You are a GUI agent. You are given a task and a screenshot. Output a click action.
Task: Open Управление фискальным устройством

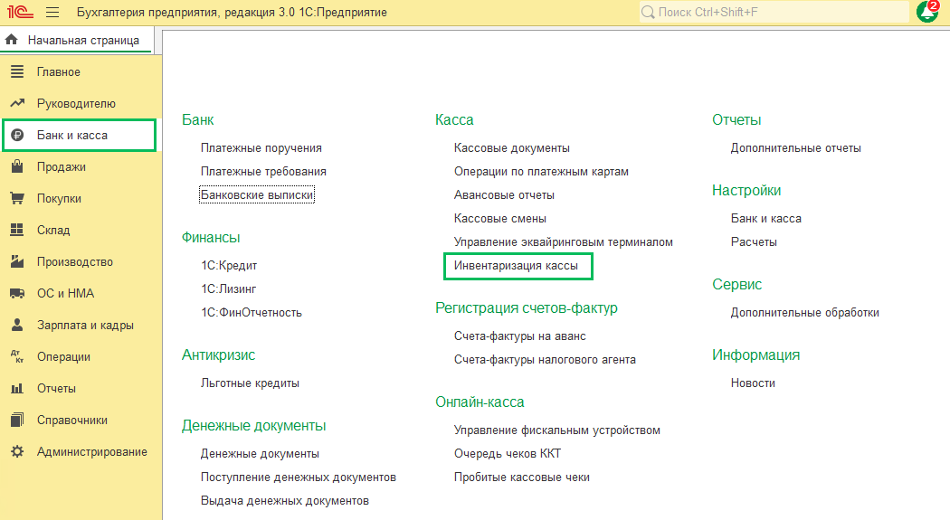(x=556, y=430)
